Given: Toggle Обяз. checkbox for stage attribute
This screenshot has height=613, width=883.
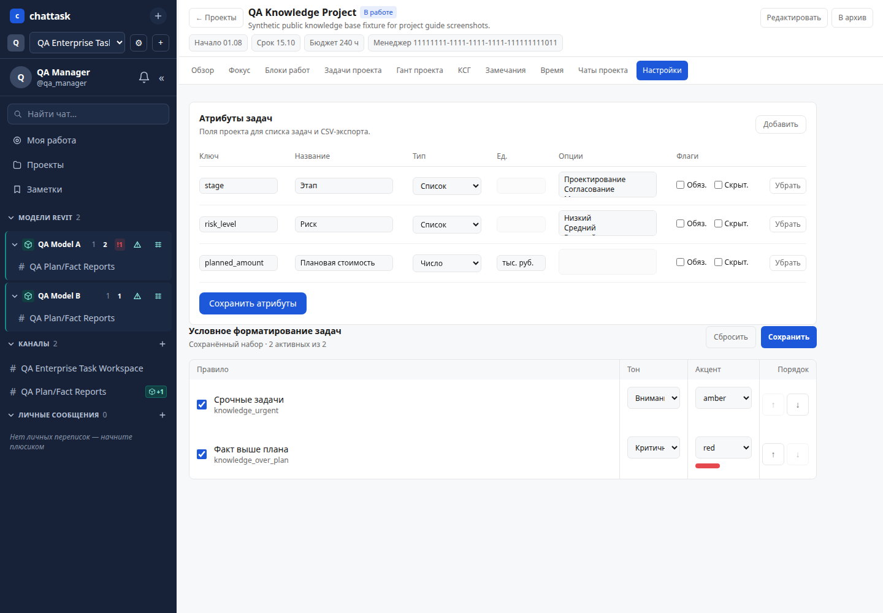Looking at the screenshot, I should (x=680, y=185).
